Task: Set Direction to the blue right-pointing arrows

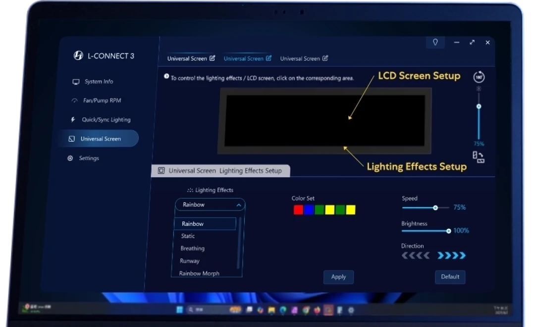Action: click(x=451, y=255)
